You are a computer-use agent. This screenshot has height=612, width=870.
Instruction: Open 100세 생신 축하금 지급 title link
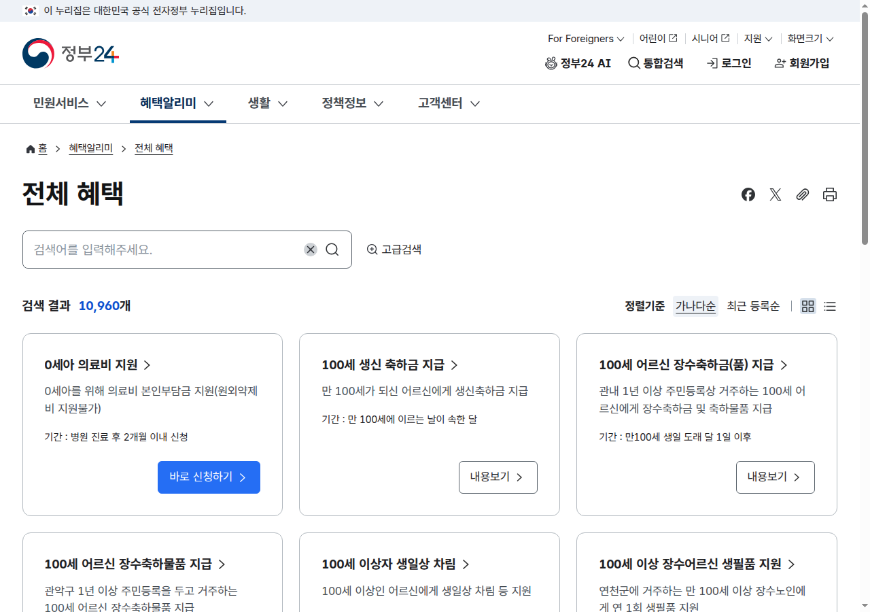(x=390, y=365)
